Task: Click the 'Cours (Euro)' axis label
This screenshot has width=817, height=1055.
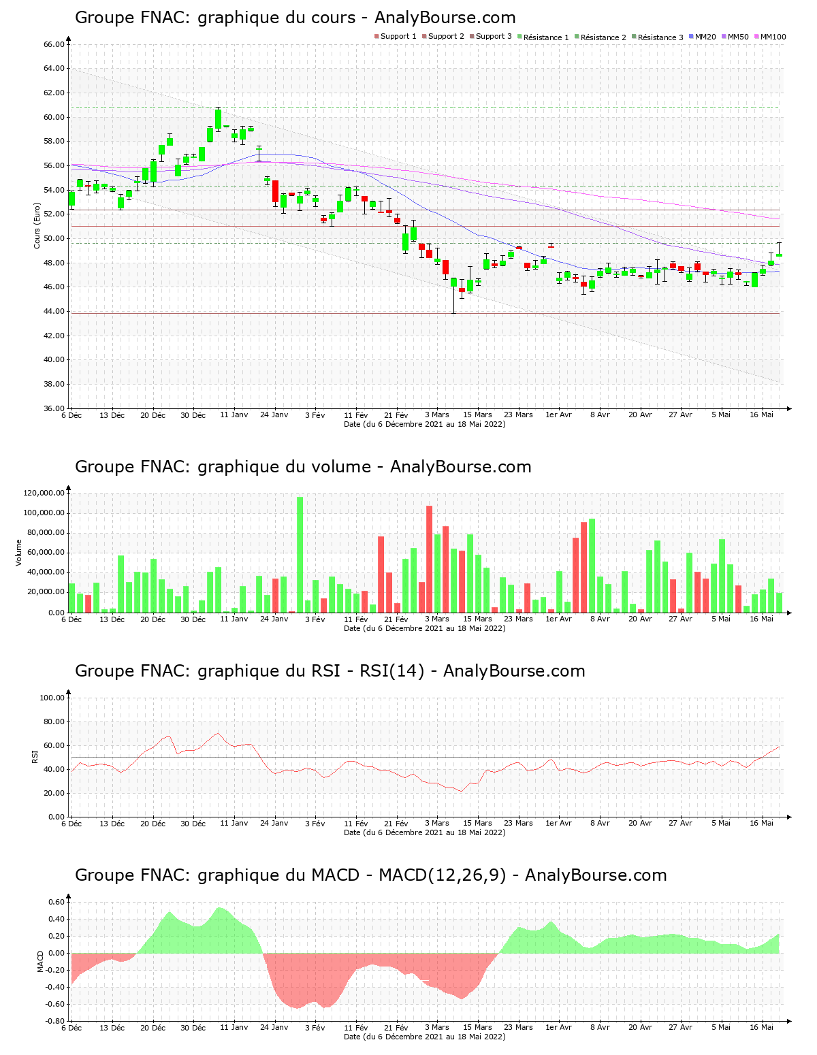Action: pos(37,225)
